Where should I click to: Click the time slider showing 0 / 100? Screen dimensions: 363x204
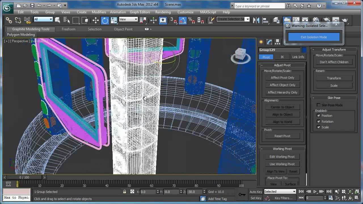coord(24,177)
